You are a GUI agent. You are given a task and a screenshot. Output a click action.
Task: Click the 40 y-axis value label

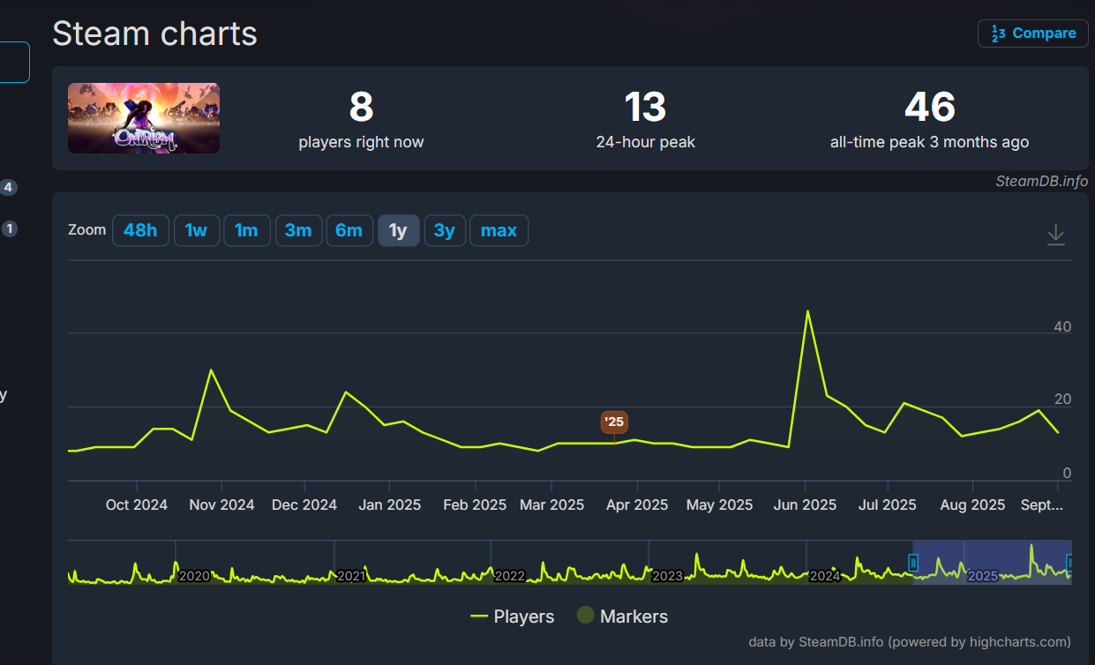click(1062, 326)
